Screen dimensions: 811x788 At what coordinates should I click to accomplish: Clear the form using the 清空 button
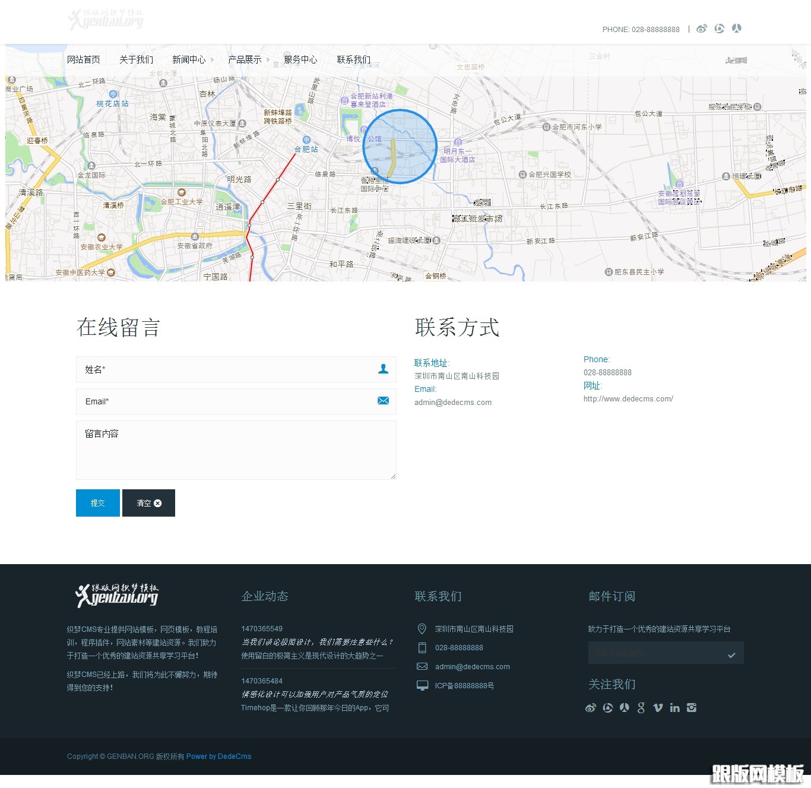point(148,503)
